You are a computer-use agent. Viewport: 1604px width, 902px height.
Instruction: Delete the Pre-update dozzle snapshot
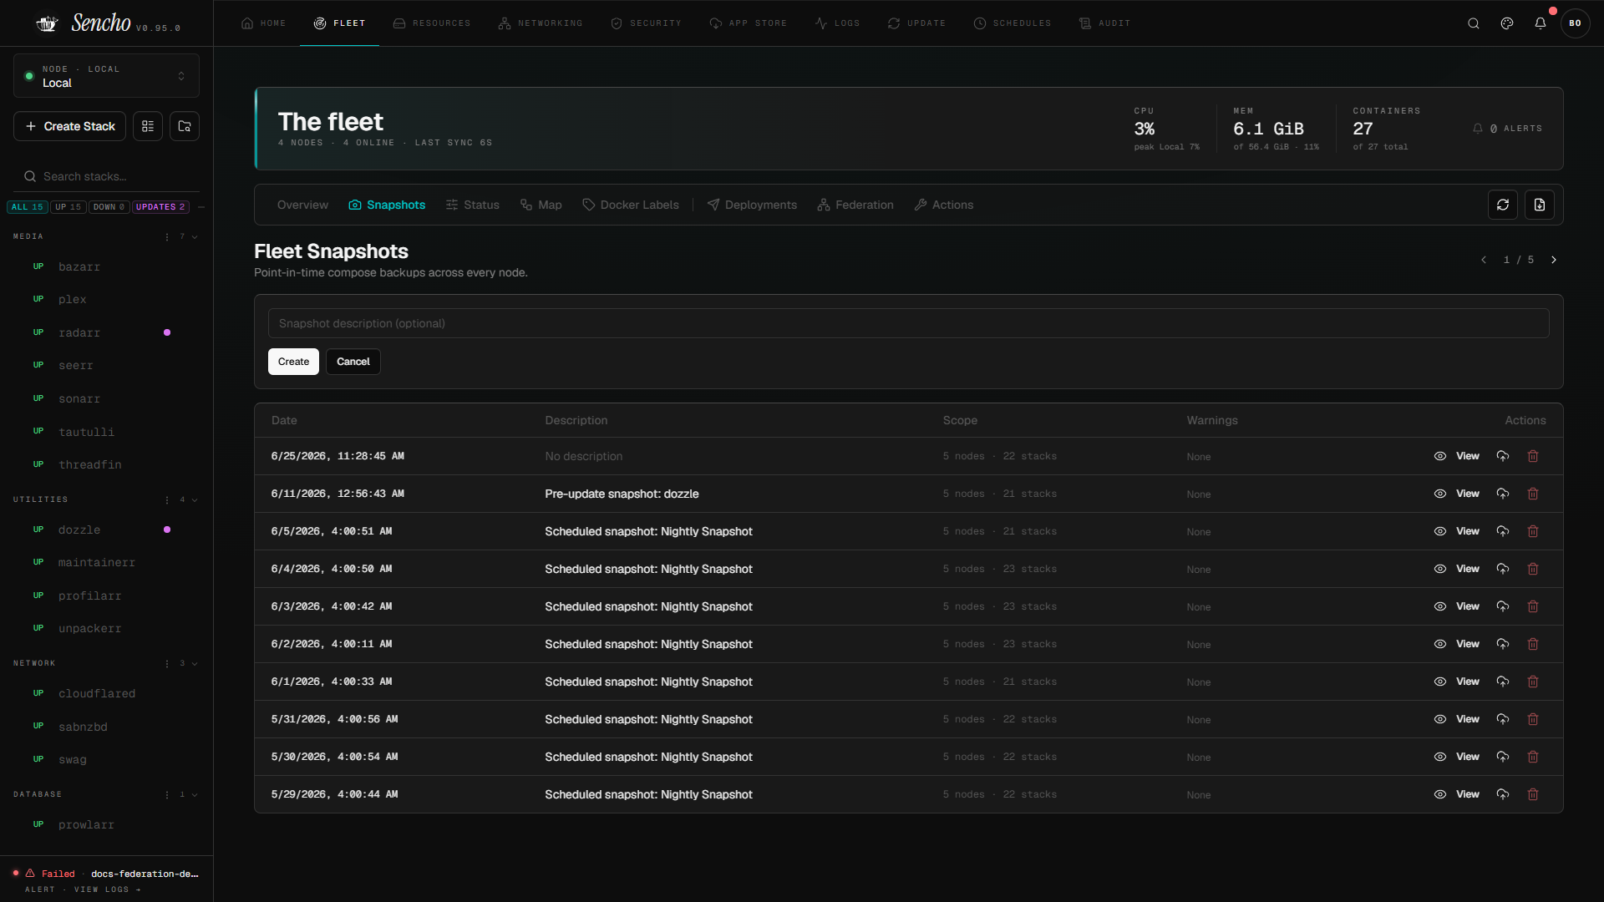click(x=1533, y=494)
